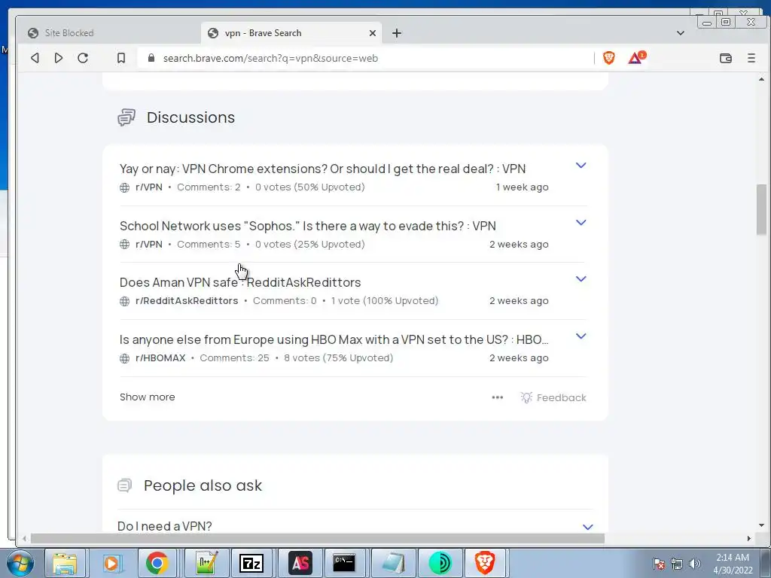Open the Brave Wallet icon
Image resolution: width=771 pixels, height=578 pixels.
pyautogui.click(x=726, y=58)
